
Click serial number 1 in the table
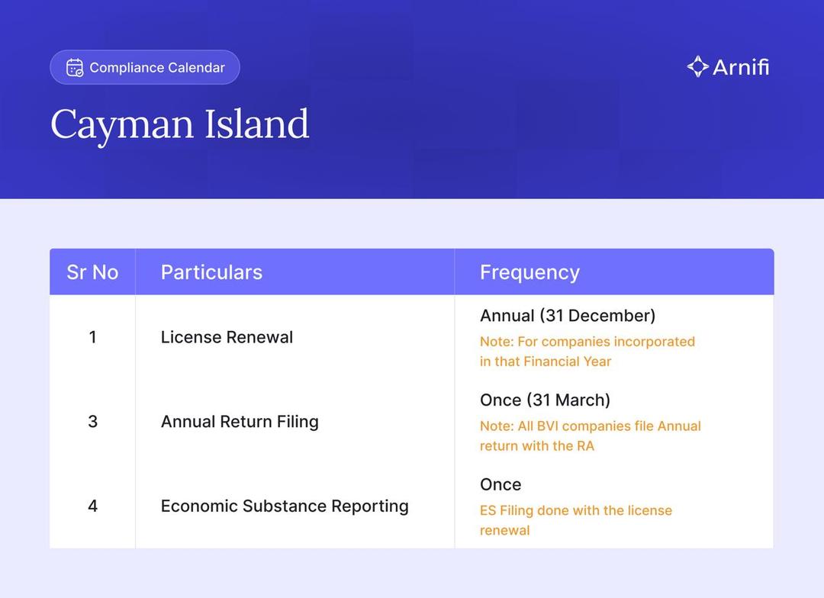[x=92, y=337]
